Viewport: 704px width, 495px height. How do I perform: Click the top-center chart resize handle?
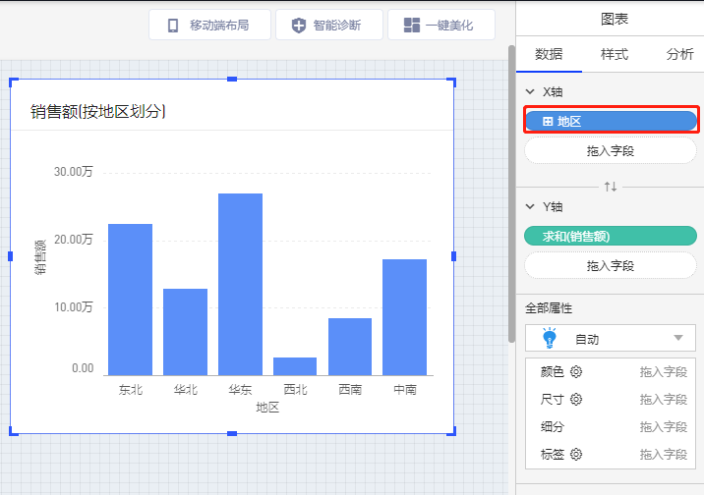(232, 79)
